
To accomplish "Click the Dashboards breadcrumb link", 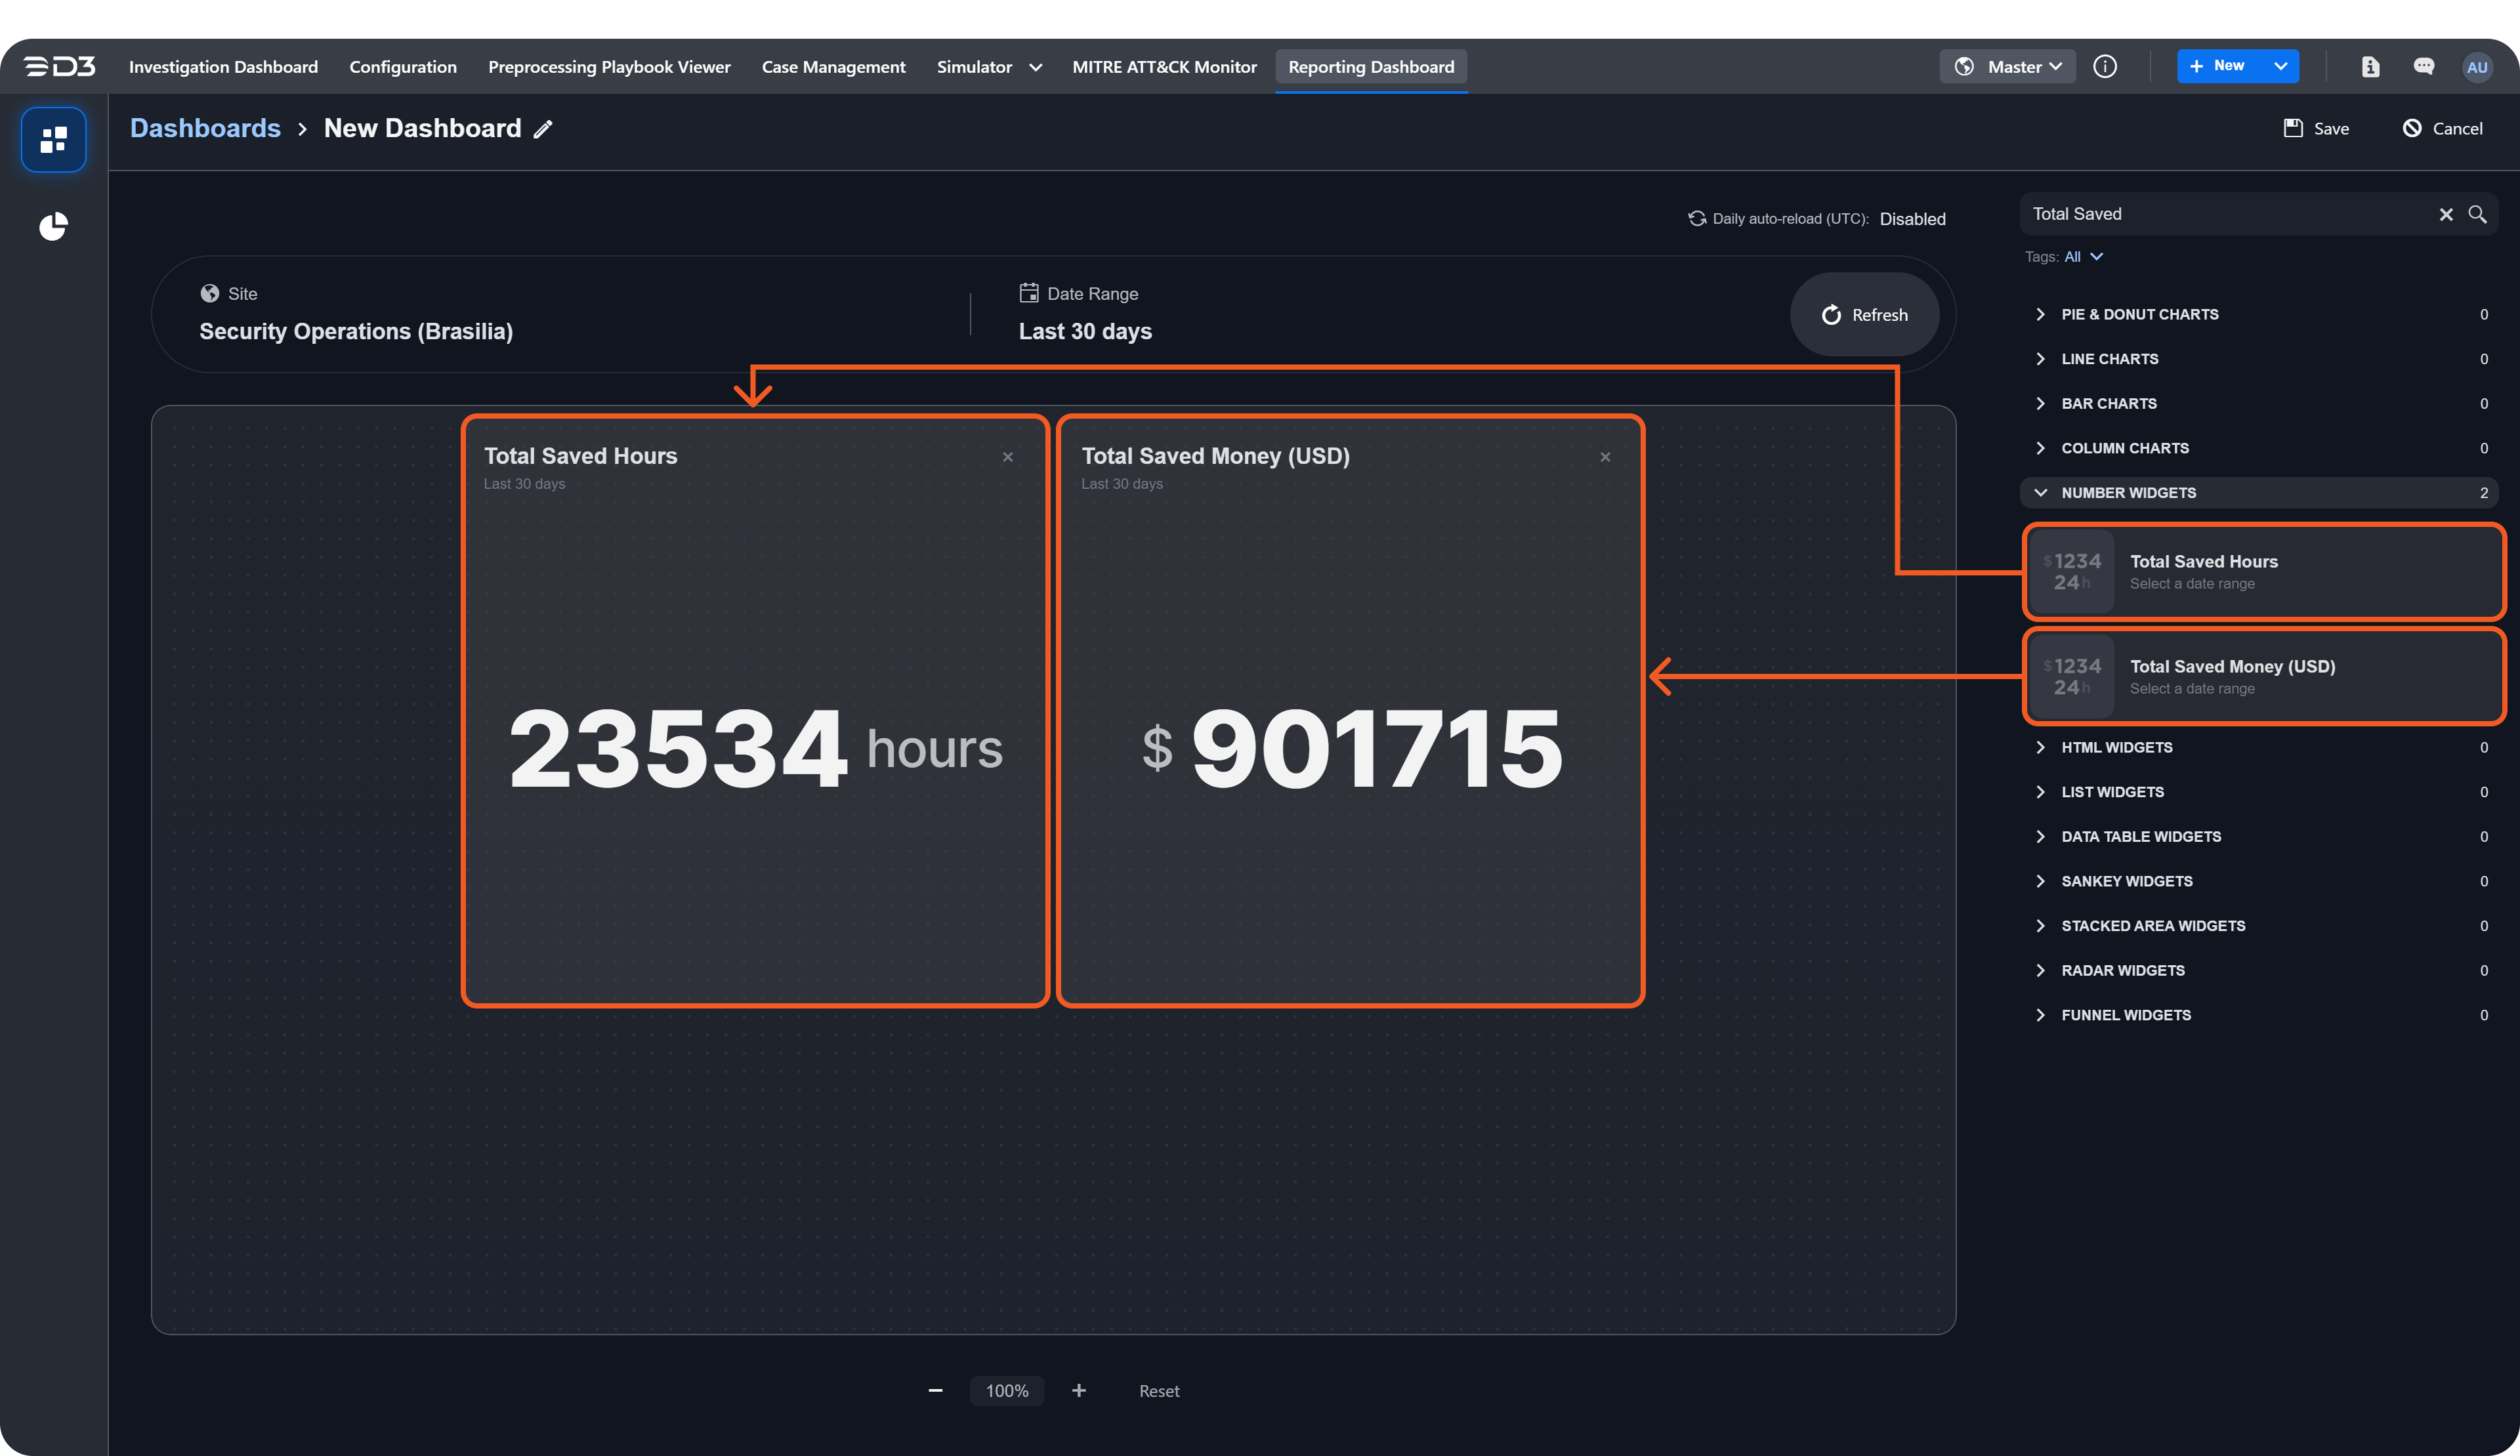I will click(x=205, y=128).
